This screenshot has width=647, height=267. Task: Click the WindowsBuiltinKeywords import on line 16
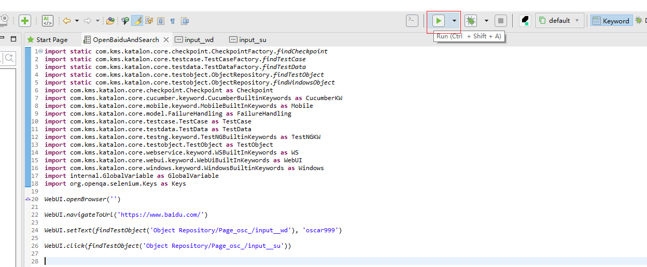184,168
